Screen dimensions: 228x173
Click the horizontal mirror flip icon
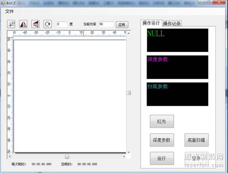click(x=23, y=24)
